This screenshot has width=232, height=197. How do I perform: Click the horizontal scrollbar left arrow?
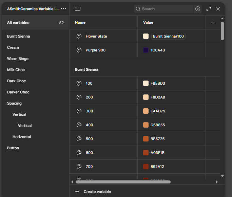[72, 182]
